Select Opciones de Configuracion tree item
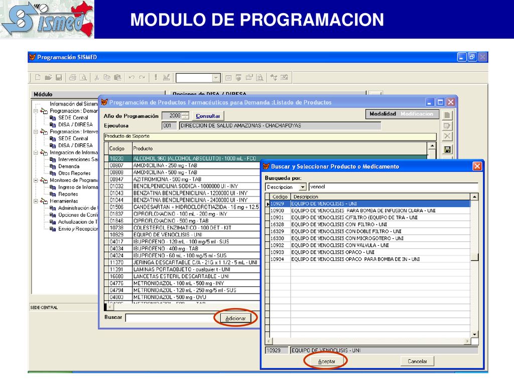 [x=78, y=215]
